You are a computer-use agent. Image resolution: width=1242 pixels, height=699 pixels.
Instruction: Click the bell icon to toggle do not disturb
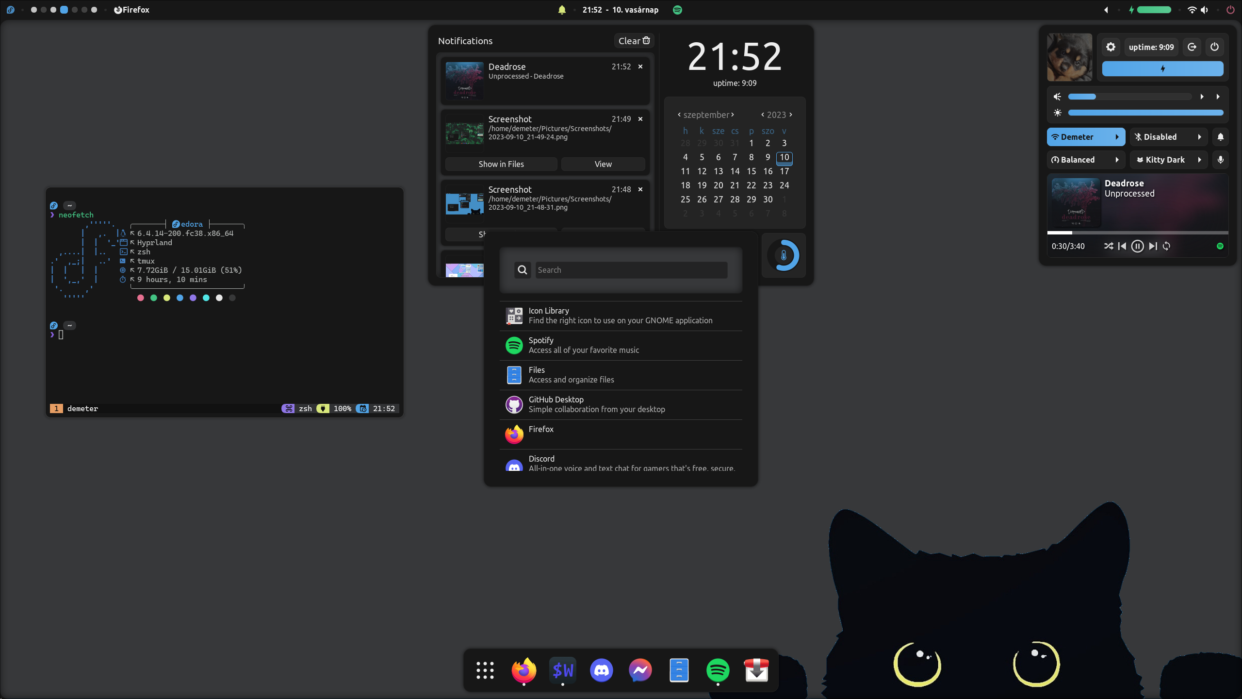coord(1221,136)
